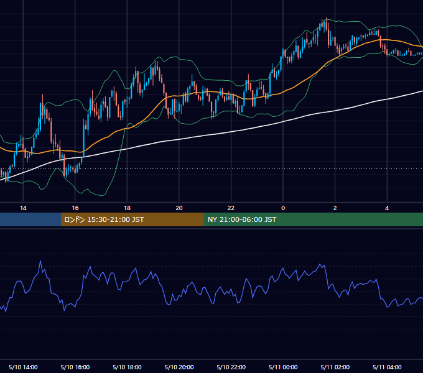Click the 14 hour label on price chart axis

pos(23,208)
